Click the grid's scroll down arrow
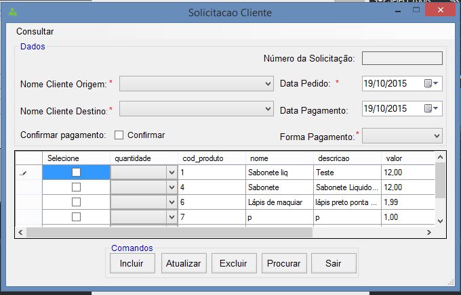Image resolution: width=461 pixels, height=295 pixels. click(440, 221)
